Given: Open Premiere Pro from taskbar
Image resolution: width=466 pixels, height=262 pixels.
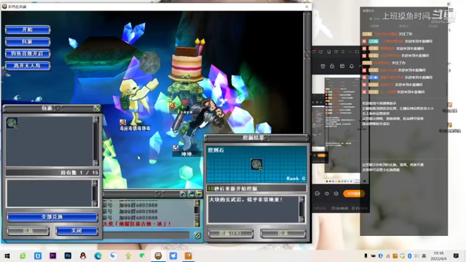Looking at the screenshot, I should (53, 256).
